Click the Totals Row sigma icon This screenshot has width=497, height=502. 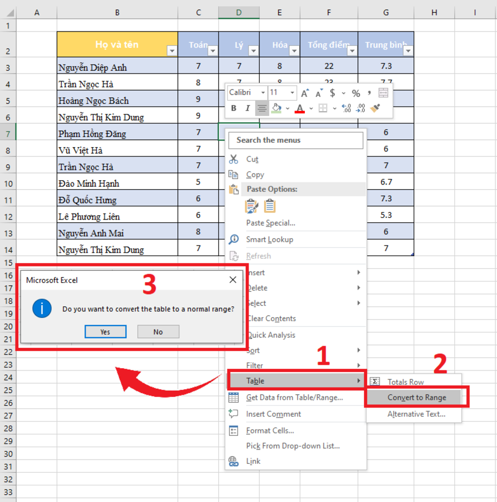(x=375, y=381)
